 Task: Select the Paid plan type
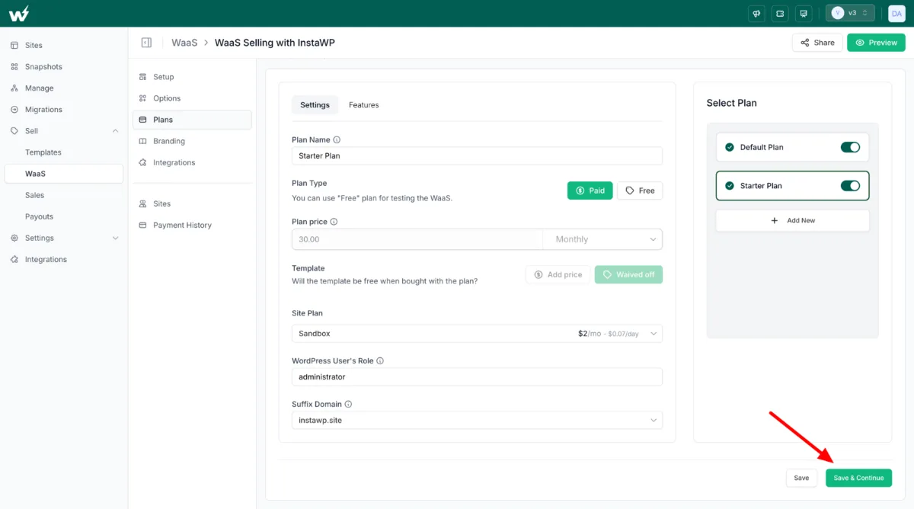pos(590,190)
